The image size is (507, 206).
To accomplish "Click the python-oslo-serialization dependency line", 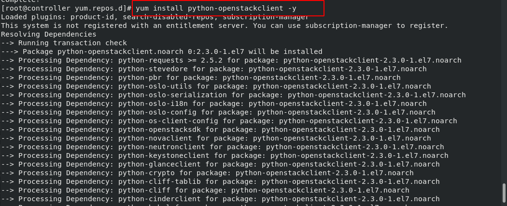I will tap(233, 95).
